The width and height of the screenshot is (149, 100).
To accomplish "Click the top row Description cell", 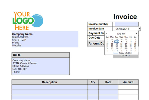I will point(50,87).
